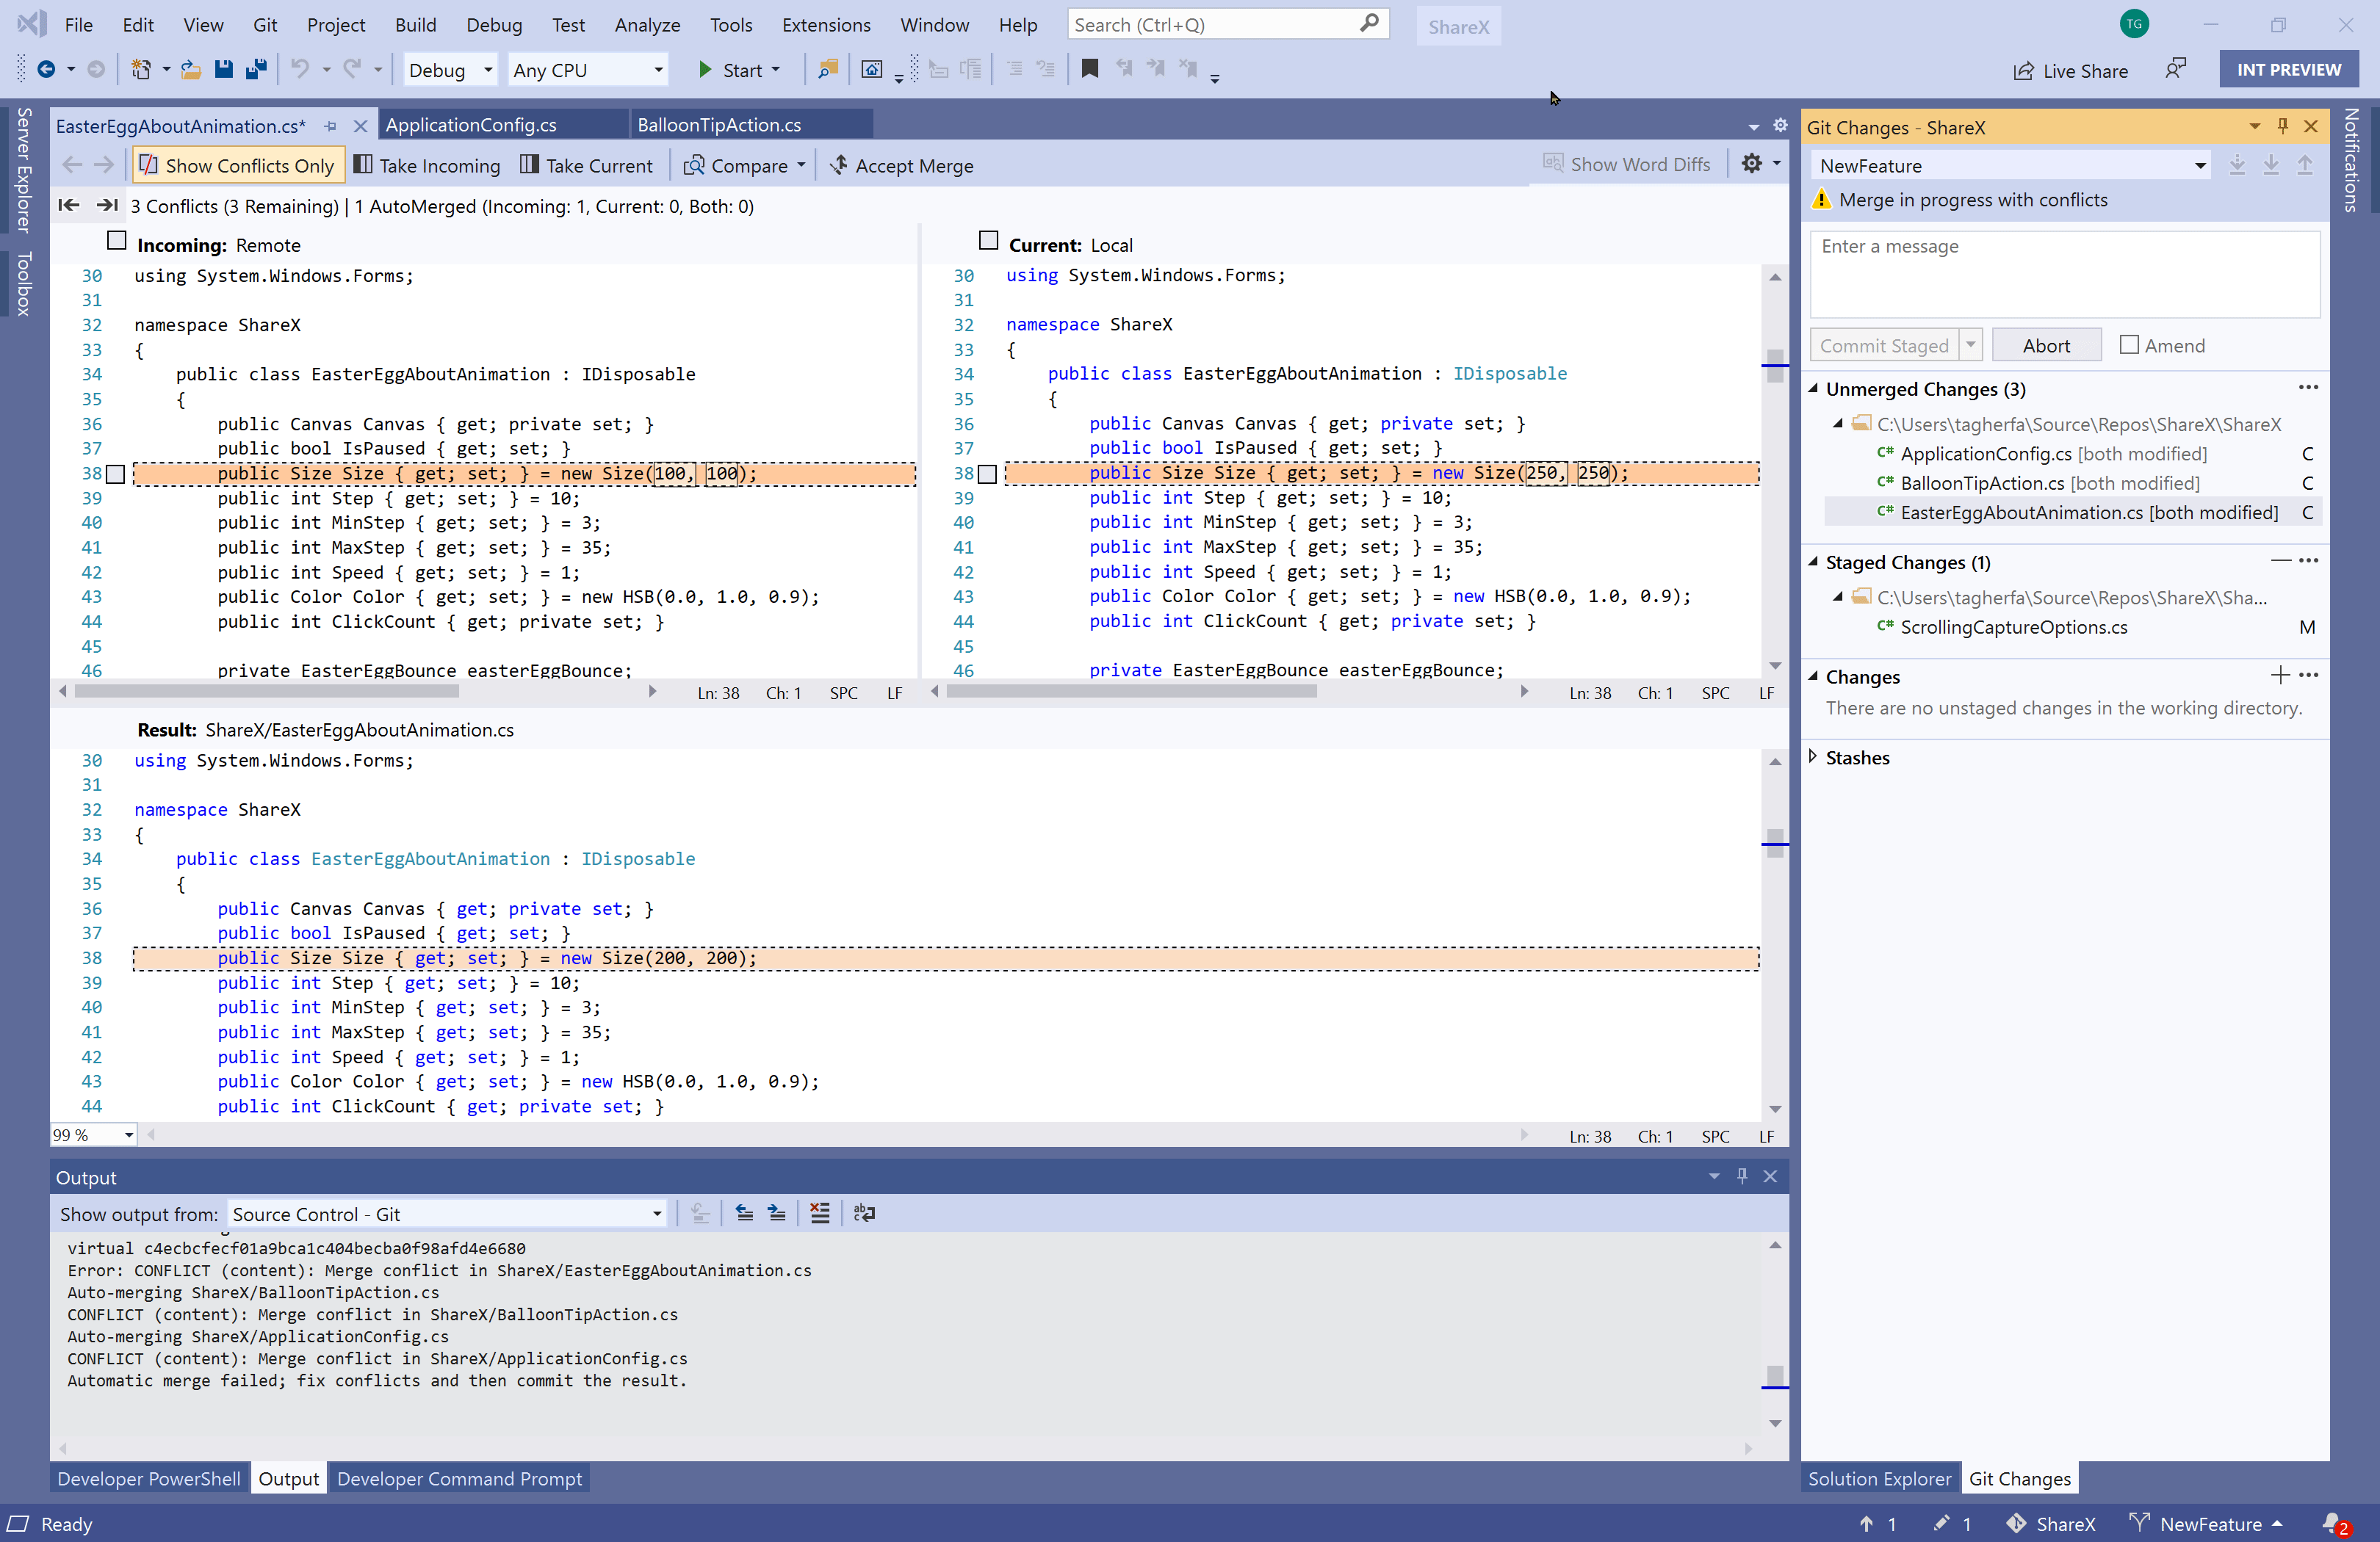Click the Commit Staged dropdown arrow
The height and width of the screenshot is (1542, 2380).
click(x=1972, y=345)
